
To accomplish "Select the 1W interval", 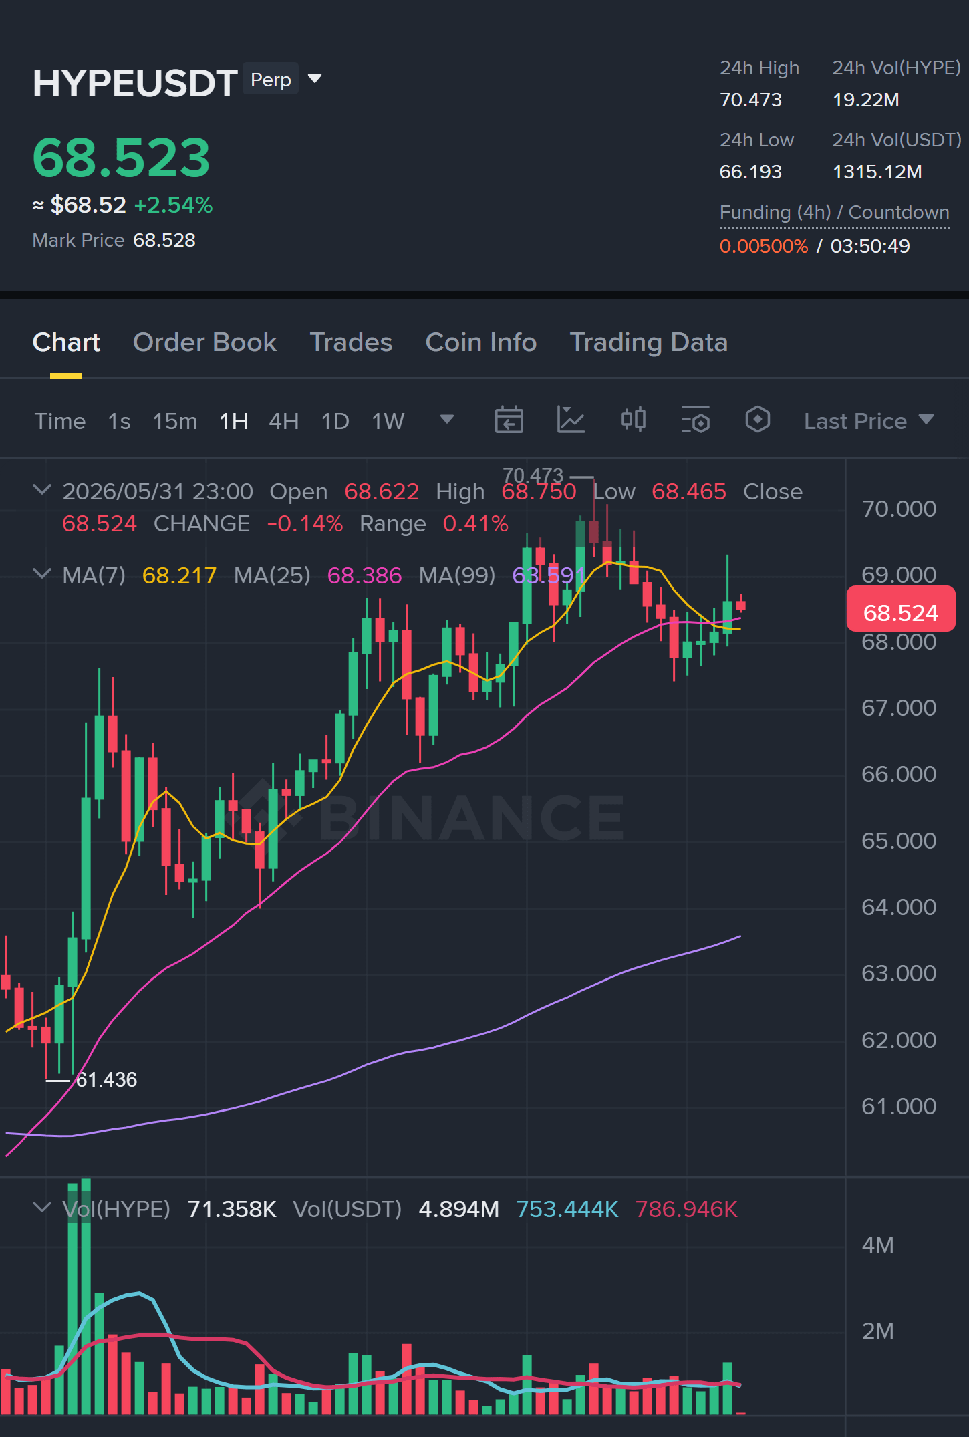I will coord(388,421).
